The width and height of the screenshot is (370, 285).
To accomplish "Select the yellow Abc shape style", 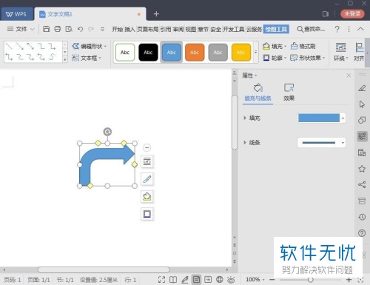I will [x=241, y=53].
